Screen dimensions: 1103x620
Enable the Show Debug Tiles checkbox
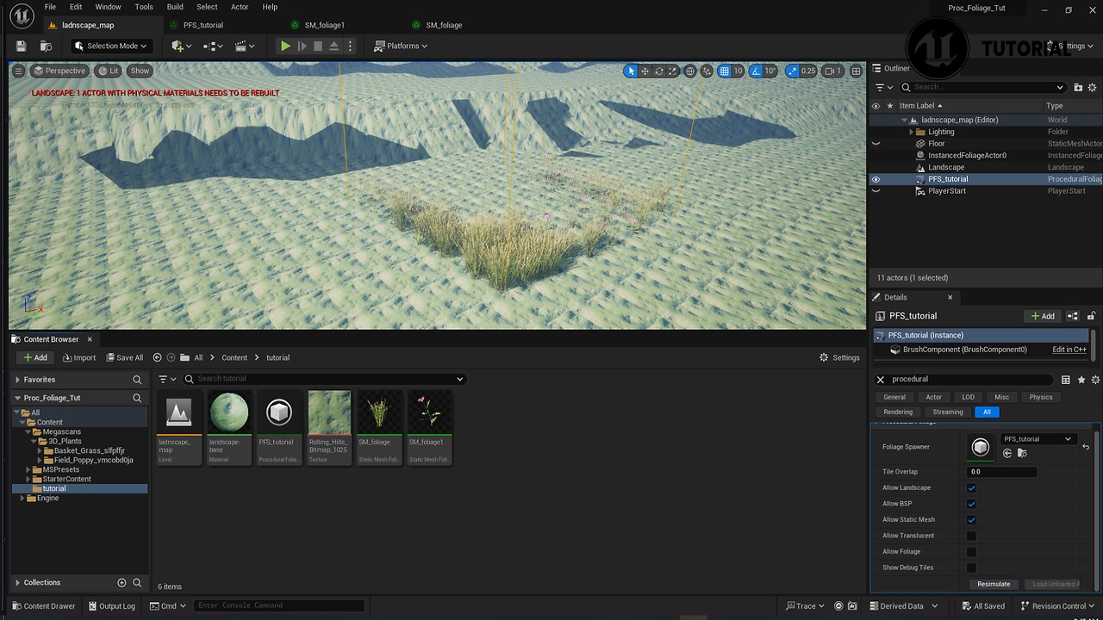coord(971,567)
